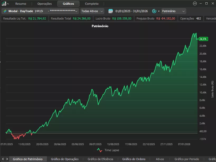Select Gráfico de Eficiência bottom tab

click(x=100, y=159)
